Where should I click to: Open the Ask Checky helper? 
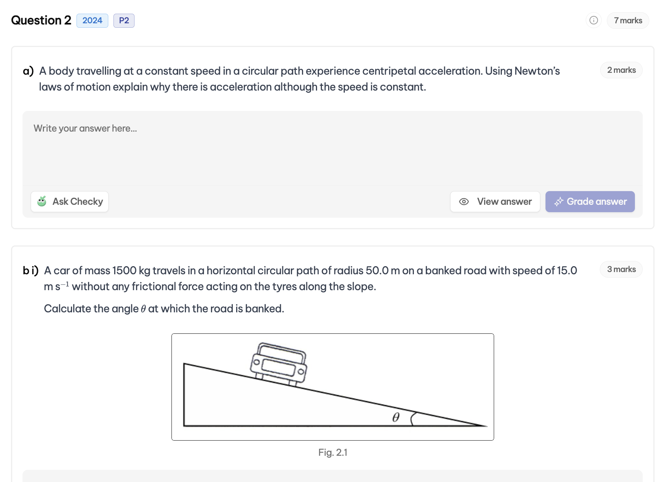(70, 201)
